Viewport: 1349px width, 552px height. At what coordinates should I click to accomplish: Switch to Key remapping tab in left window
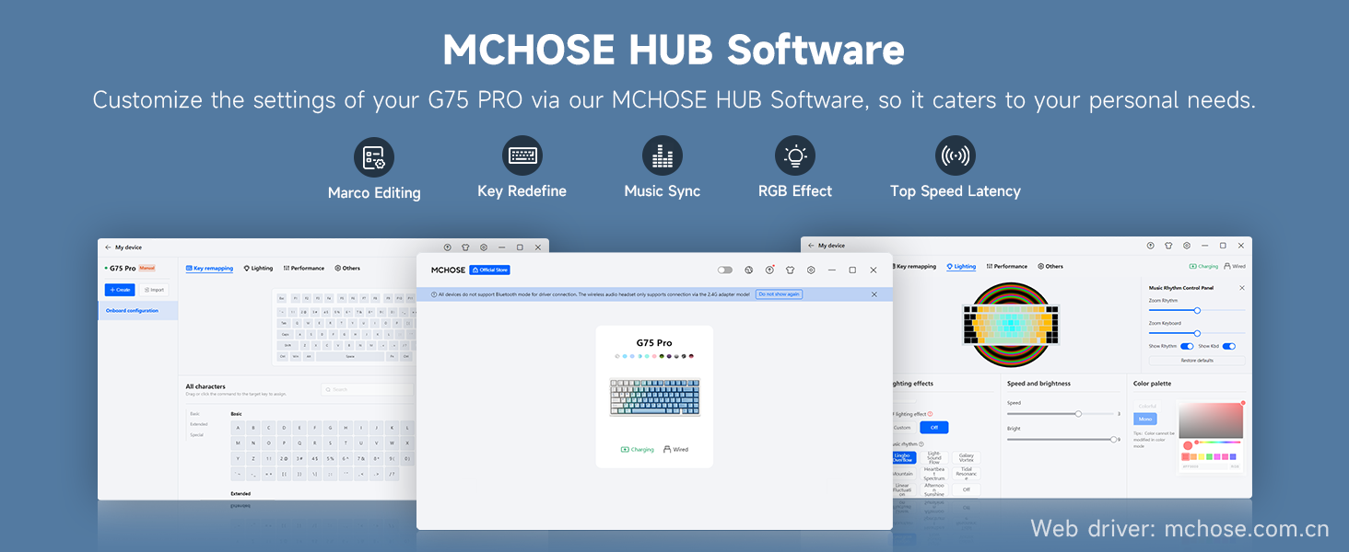[x=210, y=269]
